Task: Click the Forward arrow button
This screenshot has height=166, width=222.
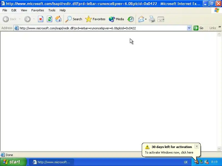Action: [27, 19]
